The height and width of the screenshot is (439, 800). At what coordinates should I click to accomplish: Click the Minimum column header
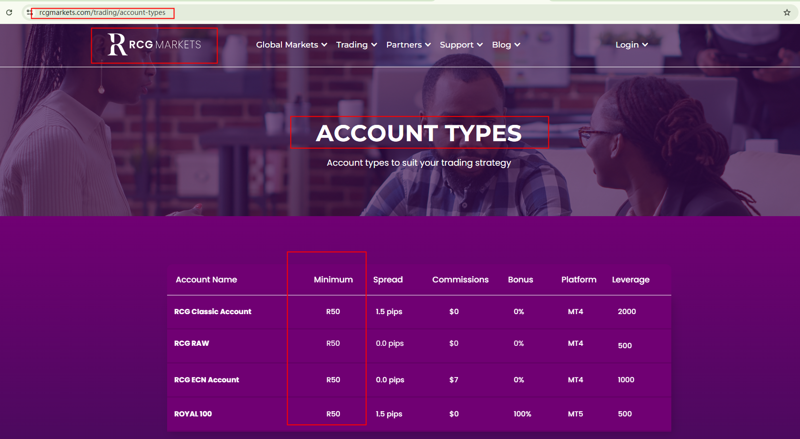pyautogui.click(x=333, y=280)
